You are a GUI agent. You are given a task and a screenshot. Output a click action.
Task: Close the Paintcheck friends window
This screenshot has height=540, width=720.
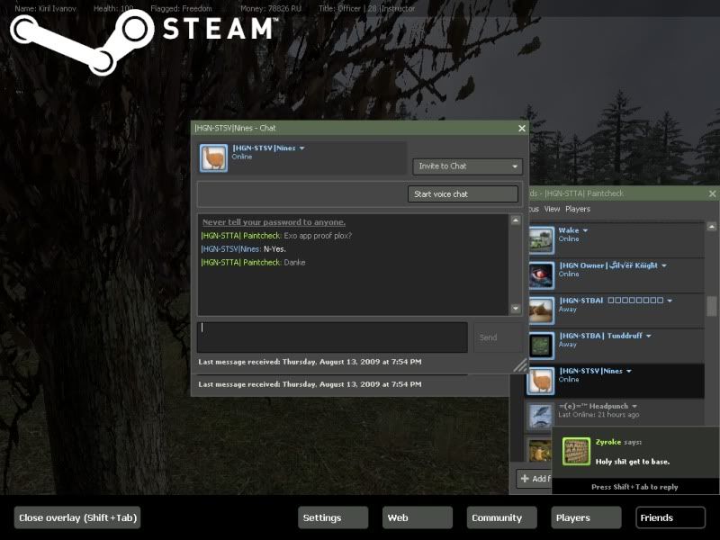tap(712, 193)
